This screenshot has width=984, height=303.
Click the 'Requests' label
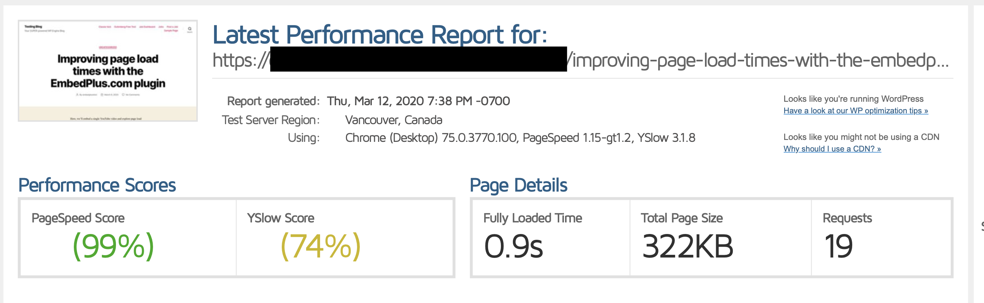pos(847,218)
